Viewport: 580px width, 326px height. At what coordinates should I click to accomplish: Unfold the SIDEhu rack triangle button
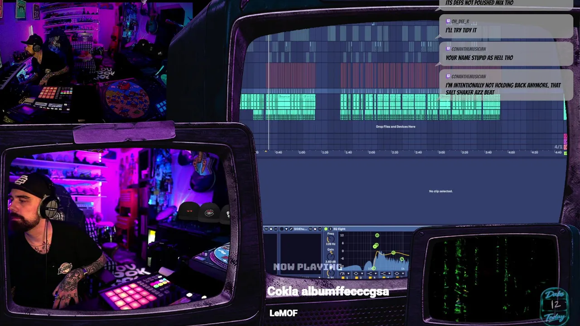click(286, 229)
